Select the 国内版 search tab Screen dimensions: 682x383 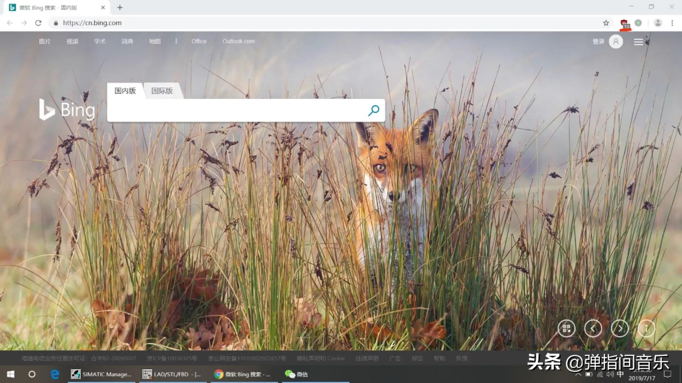(x=125, y=91)
